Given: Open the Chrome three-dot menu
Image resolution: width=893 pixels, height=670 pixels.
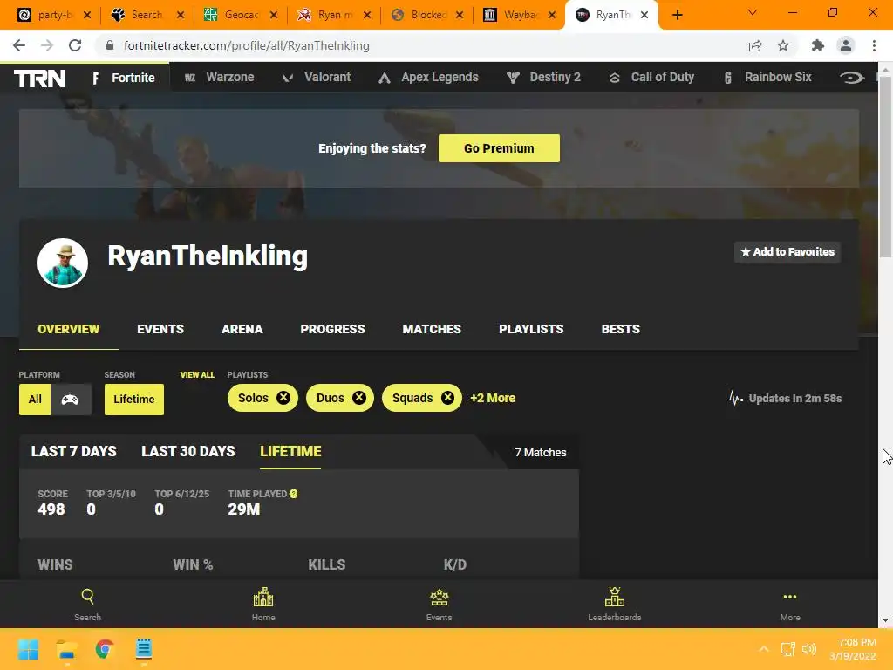Looking at the screenshot, I should [874, 45].
